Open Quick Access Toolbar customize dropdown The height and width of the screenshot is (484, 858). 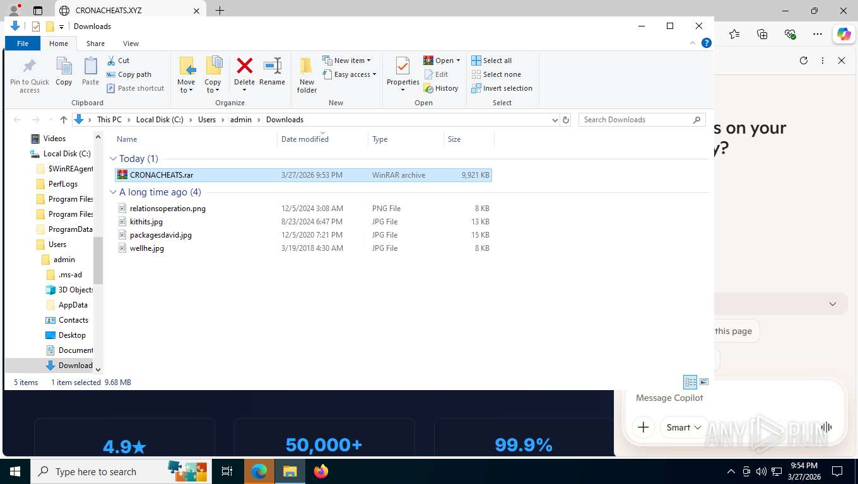[61, 26]
